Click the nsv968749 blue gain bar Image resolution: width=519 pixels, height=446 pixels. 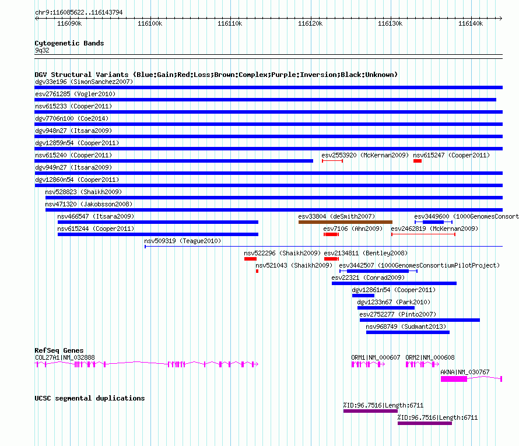408,332
